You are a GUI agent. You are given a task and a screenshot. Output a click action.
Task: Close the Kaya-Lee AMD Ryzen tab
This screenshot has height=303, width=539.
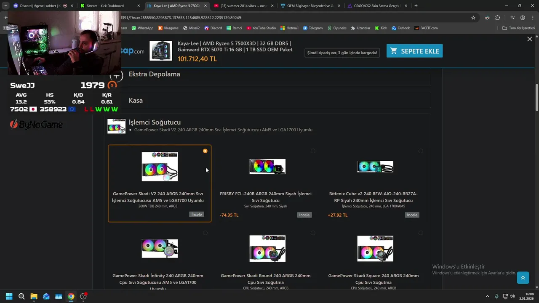click(x=205, y=6)
